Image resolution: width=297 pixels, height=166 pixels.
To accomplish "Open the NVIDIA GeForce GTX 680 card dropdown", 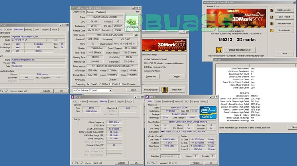I will tap(110, 91).
